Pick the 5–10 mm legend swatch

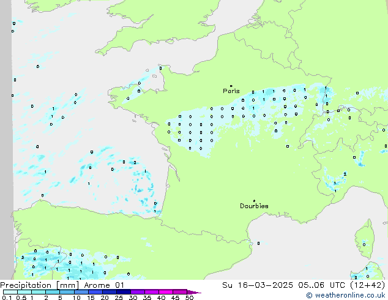click(67, 292)
